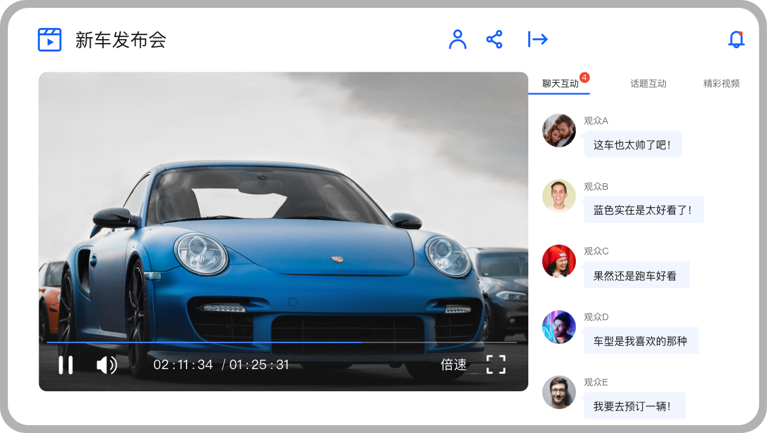Screen dimensions: 767x433
Task: Open the 倍速 playback speed menu
Action: coord(453,365)
